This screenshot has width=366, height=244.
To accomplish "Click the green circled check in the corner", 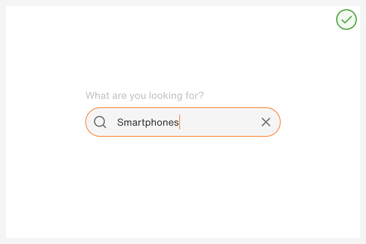I will (x=346, y=20).
